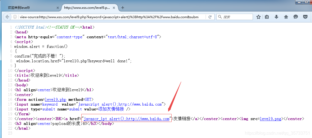The image size is (312, 138).
Task: Close the www.xss.com/level9 source tab
Action: pyautogui.click(x=114, y=8)
